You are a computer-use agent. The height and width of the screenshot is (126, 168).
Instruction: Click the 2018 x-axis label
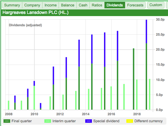tap(137, 114)
